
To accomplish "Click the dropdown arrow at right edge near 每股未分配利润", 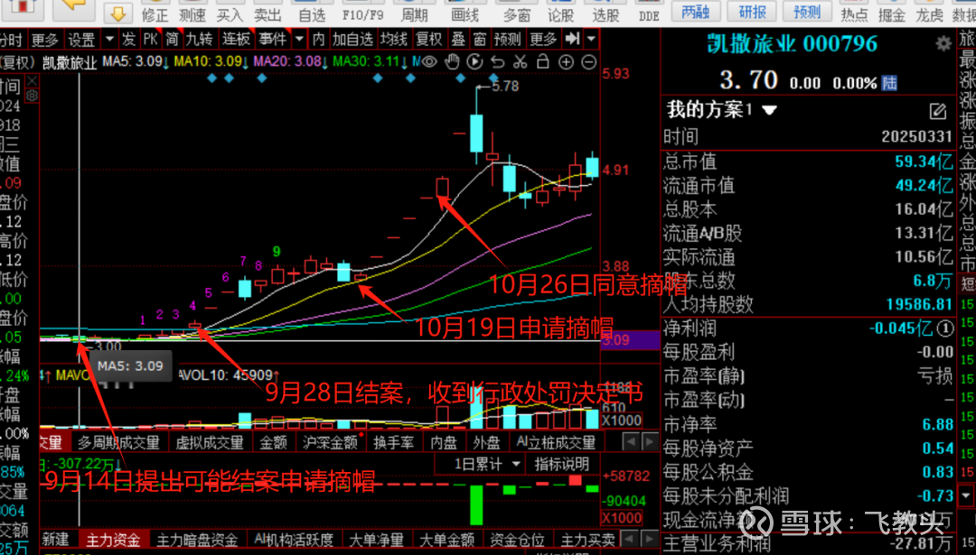I will tap(965, 496).
